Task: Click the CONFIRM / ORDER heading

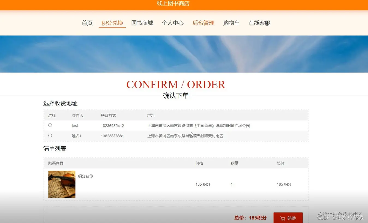Action: (x=176, y=85)
